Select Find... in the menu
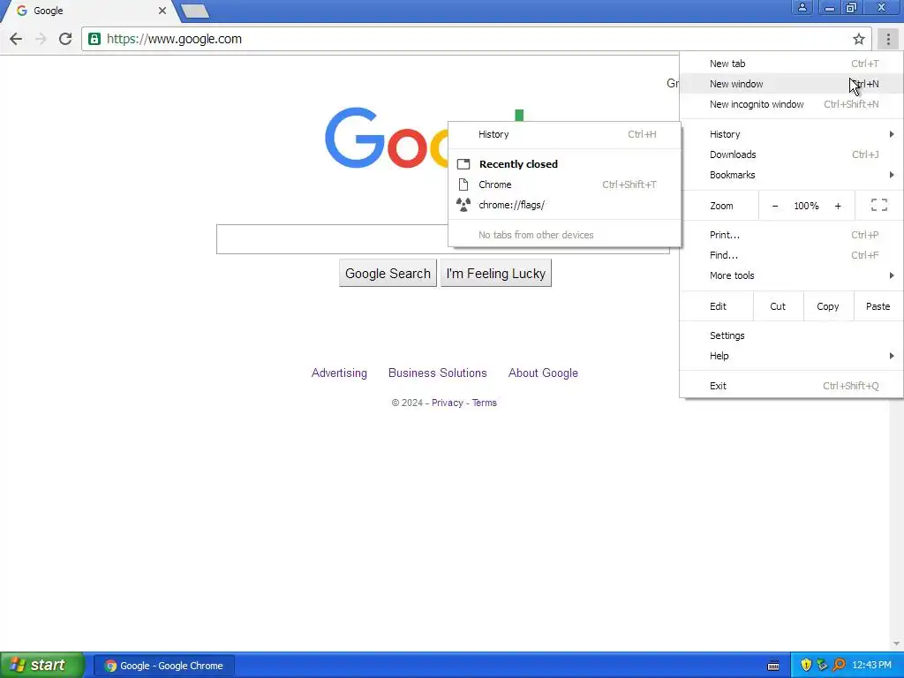Image resolution: width=904 pixels, height=678 pixels. (791, 255)
